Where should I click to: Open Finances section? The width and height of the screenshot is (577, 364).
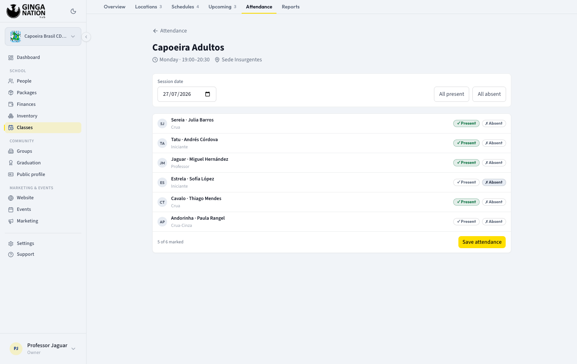tap(43, 104)
